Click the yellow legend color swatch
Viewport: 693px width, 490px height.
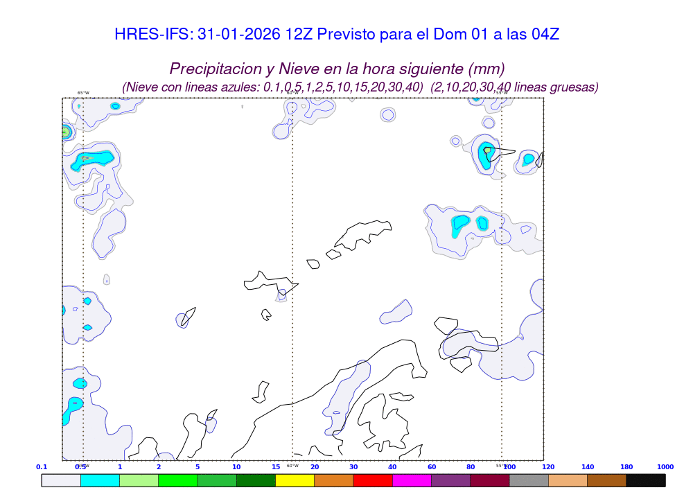[295, 480]
